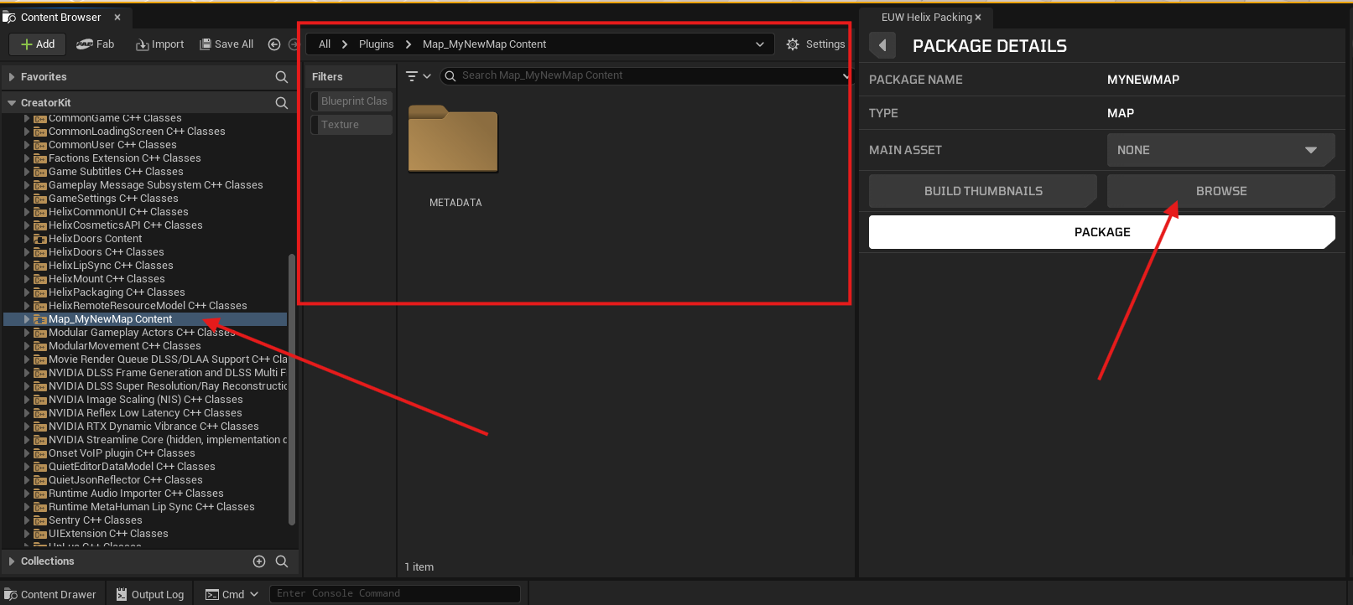Click the Package Details back arrow

pyautogui.click(x=882, y=45)
